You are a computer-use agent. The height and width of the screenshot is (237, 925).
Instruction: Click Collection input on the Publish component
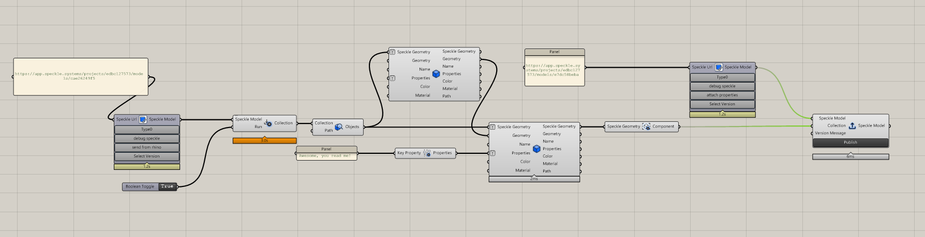[837, 125]
